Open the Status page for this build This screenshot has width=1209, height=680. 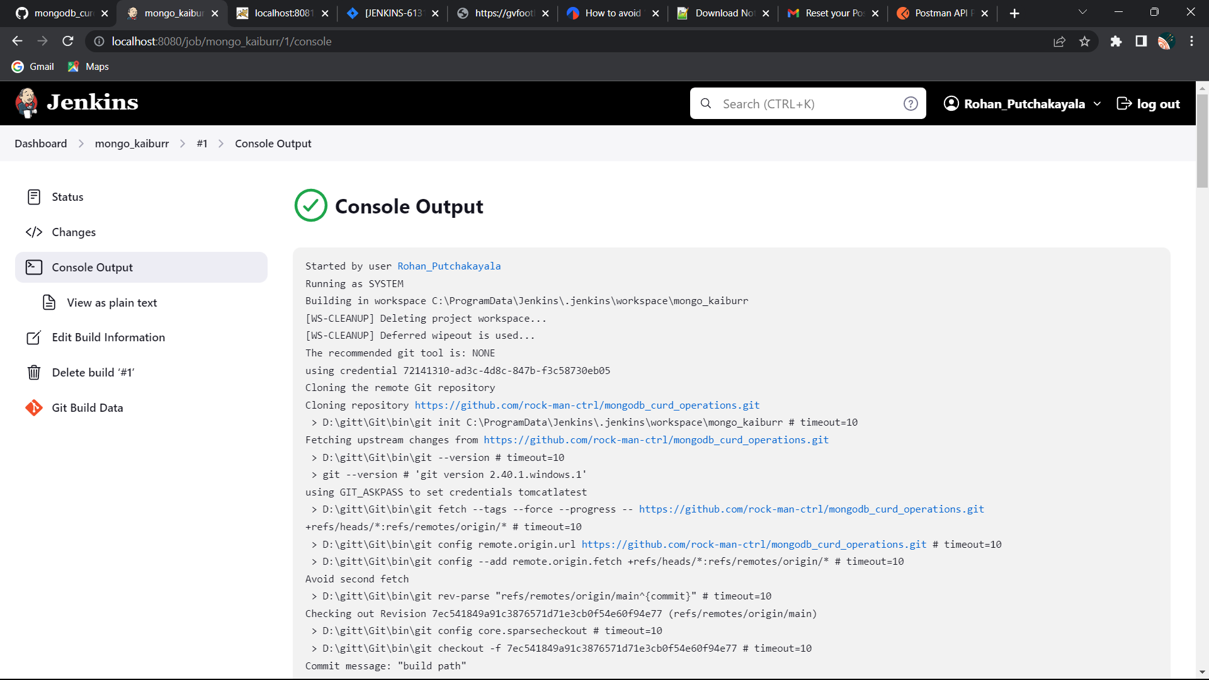tap(67, 196)
